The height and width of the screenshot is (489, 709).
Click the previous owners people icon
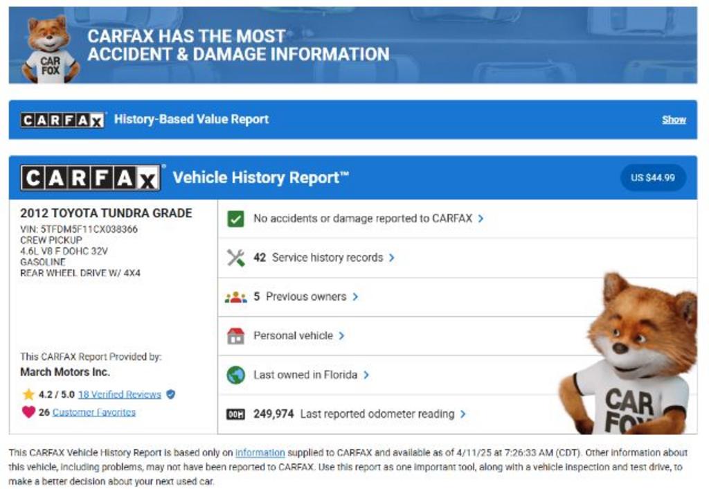coord(235,297)
